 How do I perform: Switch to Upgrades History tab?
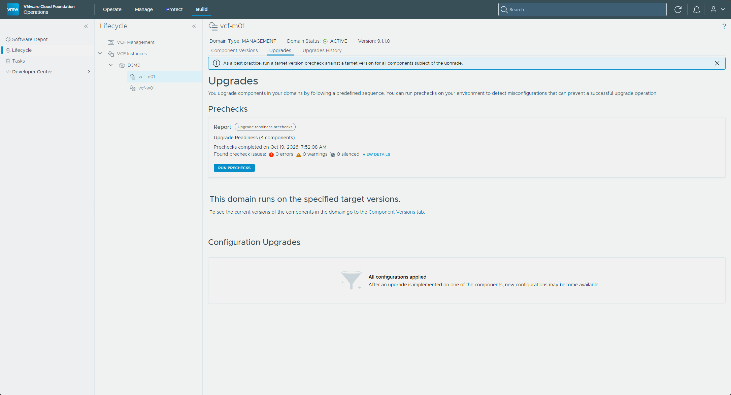click(322, 50)
